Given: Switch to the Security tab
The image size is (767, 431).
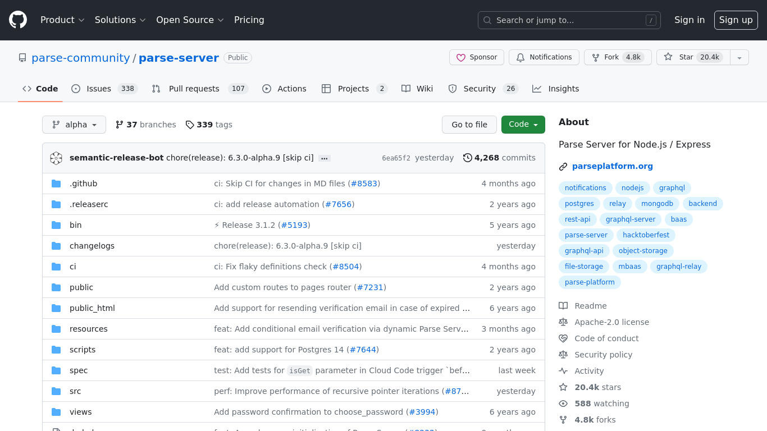Looking at the screenshot, I should [483, 89].
